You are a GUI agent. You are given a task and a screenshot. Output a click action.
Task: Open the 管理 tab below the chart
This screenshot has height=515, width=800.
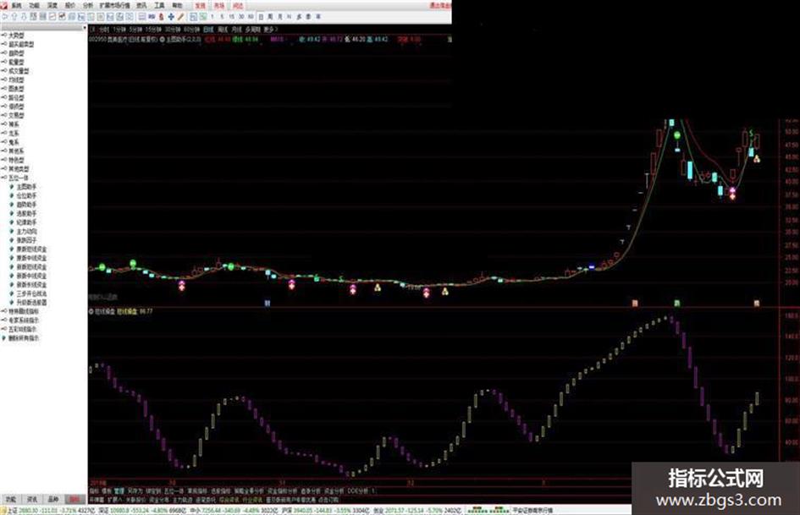point(119,490)
